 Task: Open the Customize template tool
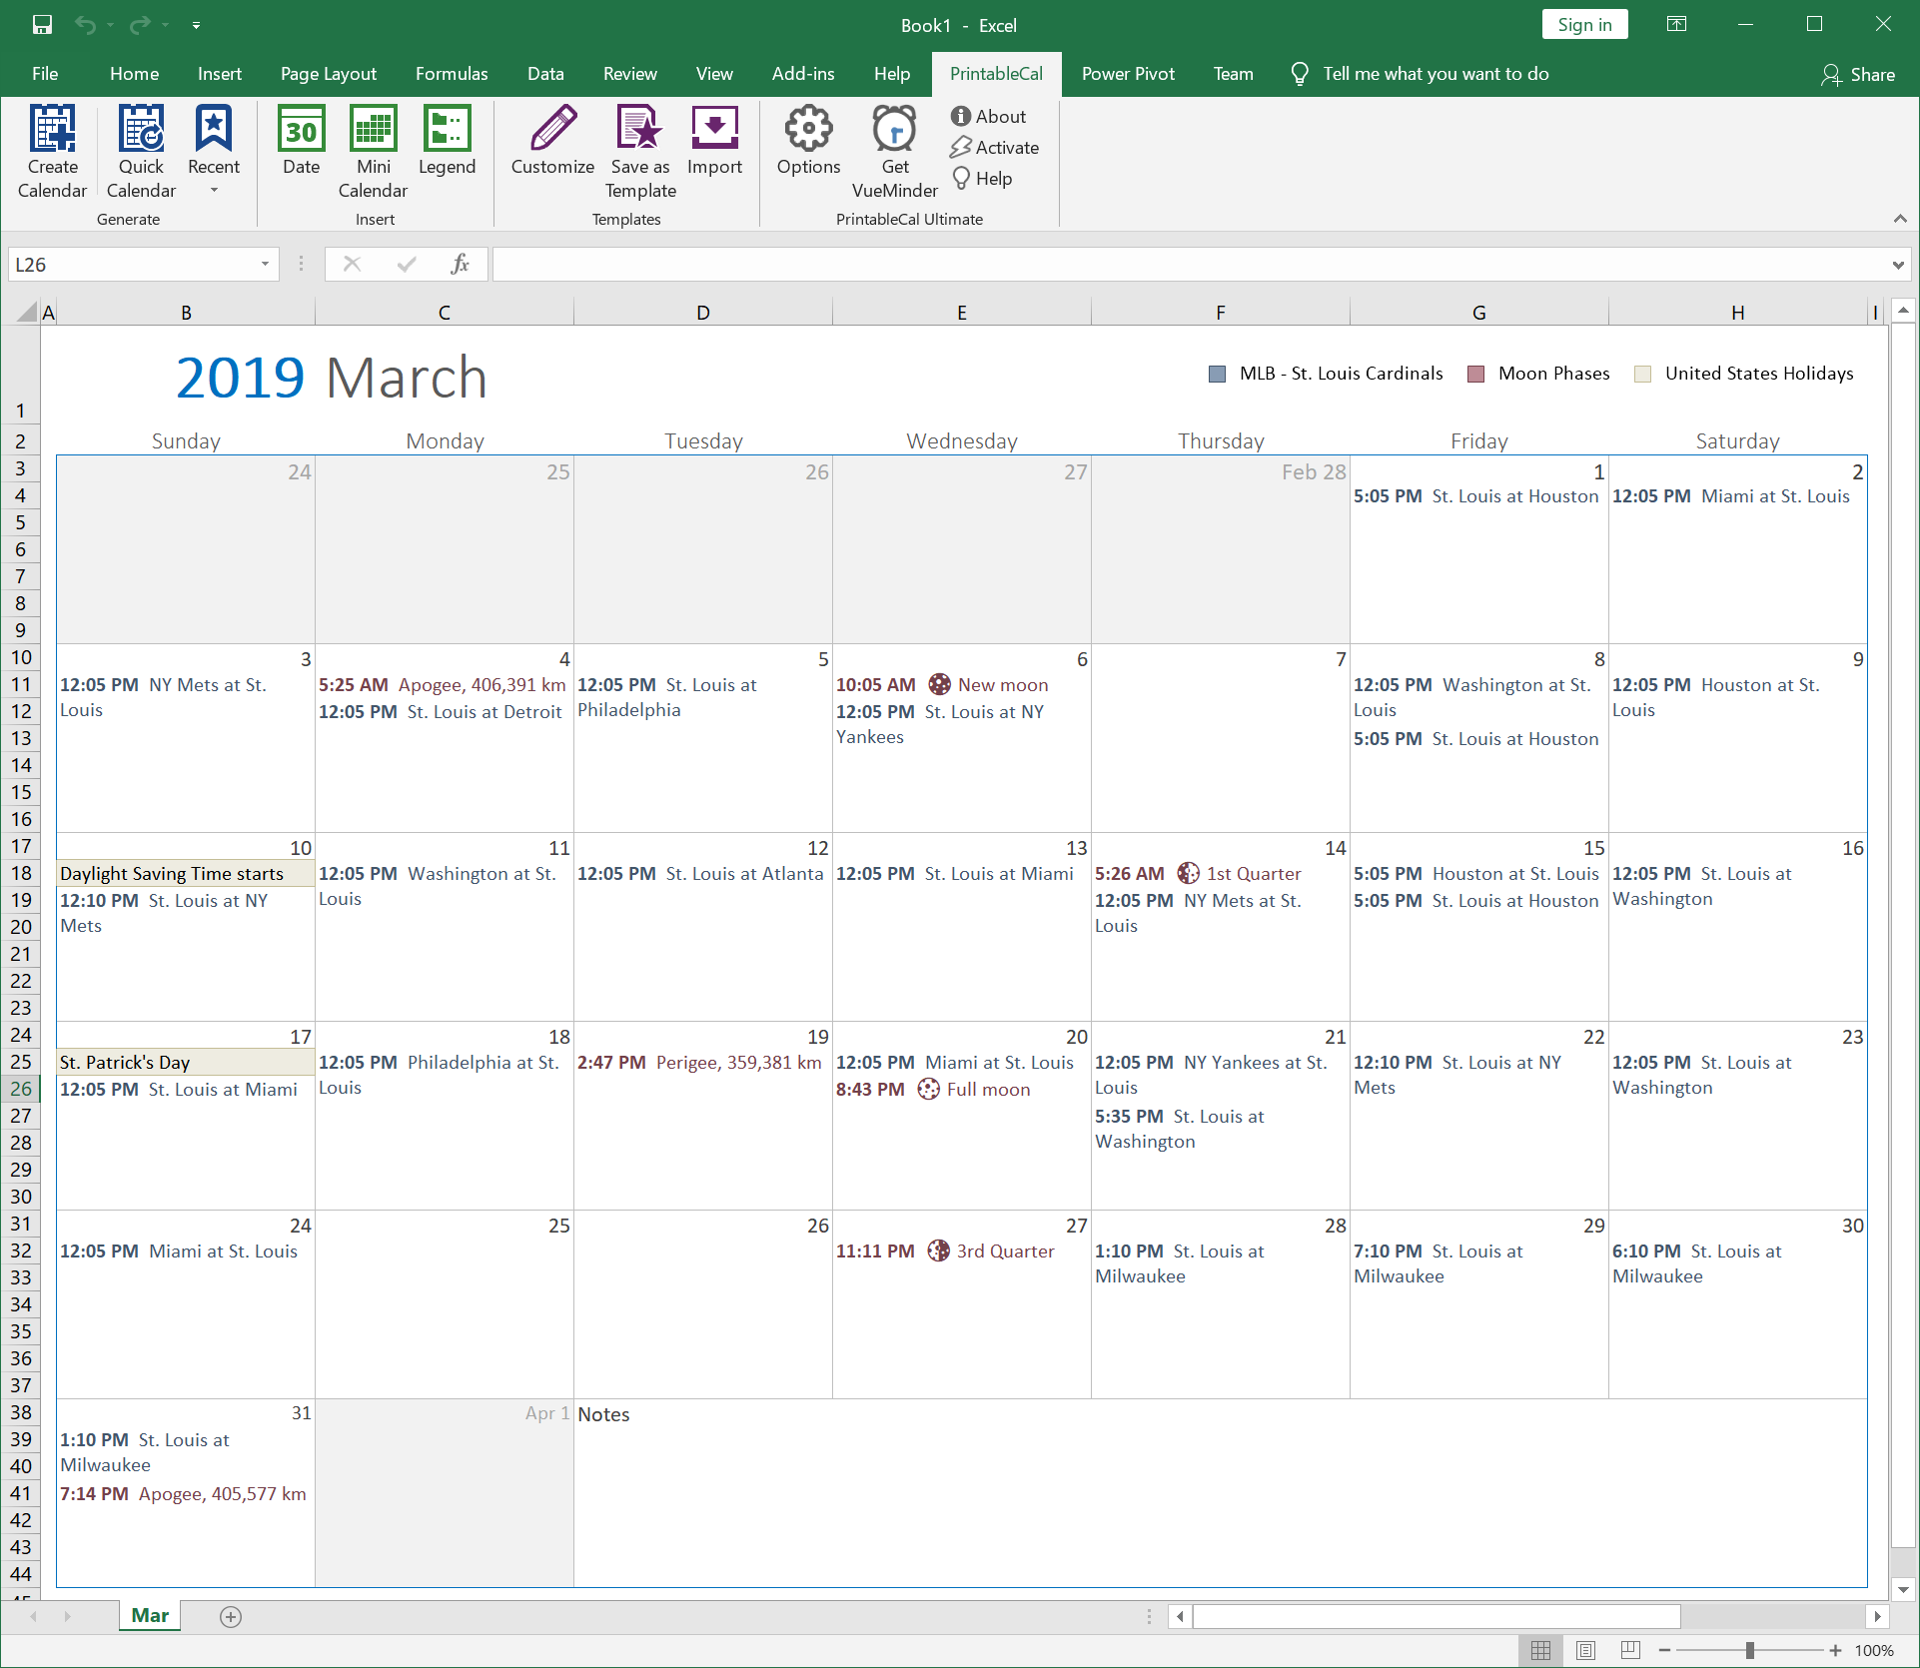(552, 140)
